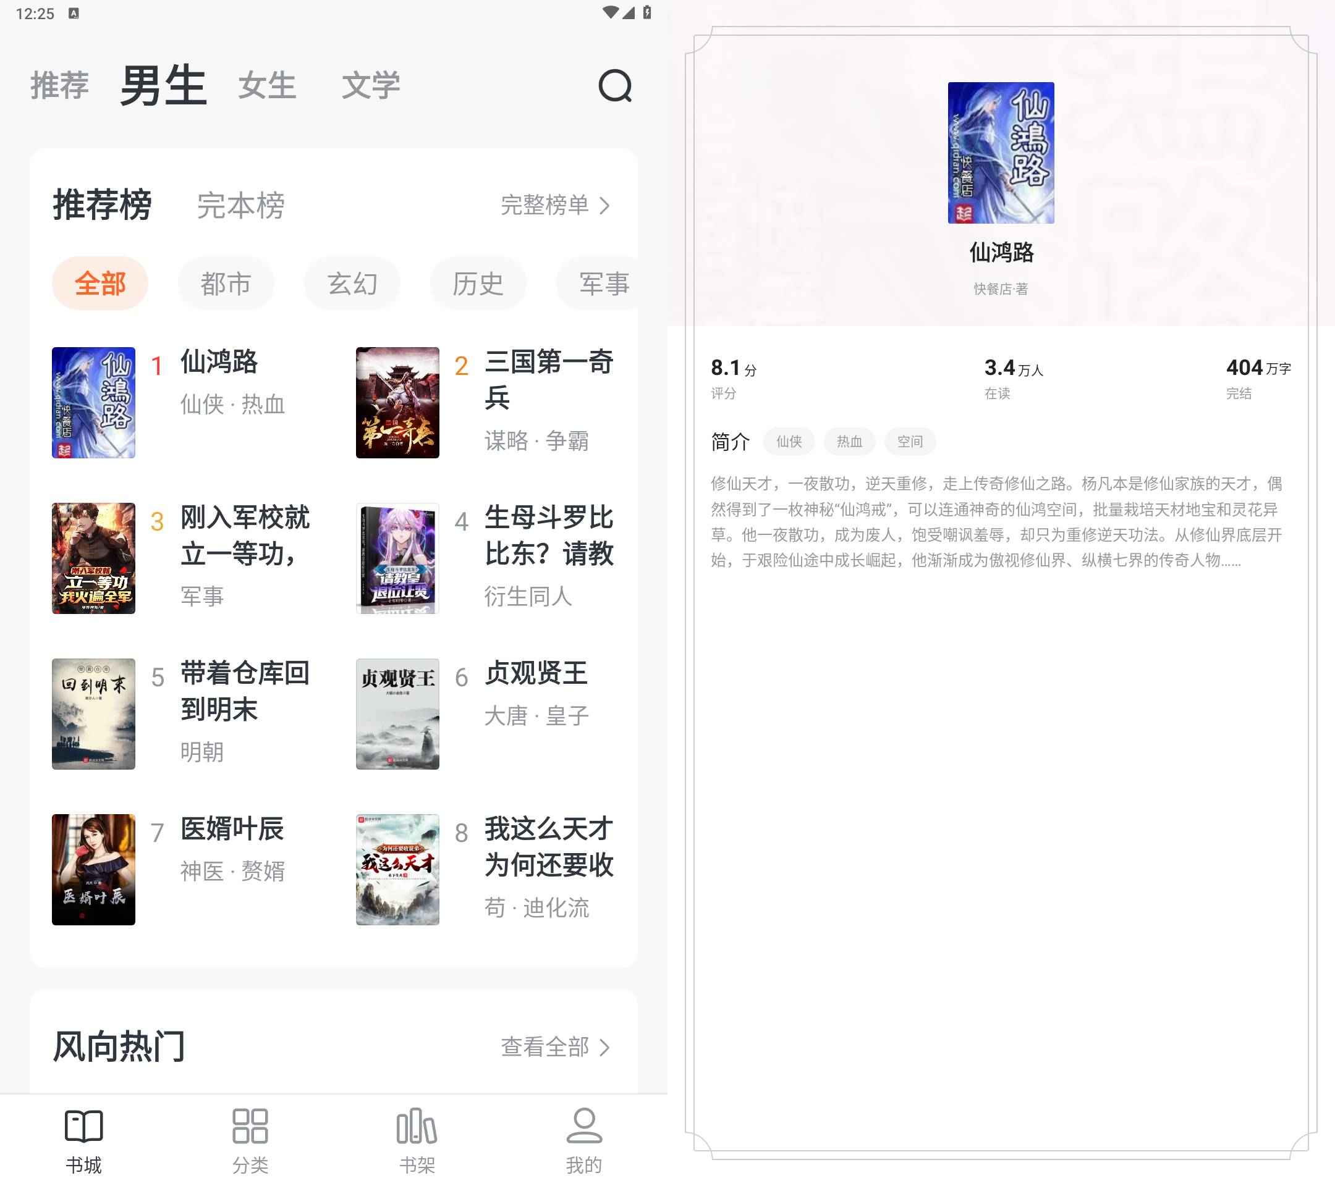The height and width of the screenshot is (1186, 1335).
Task: Switch to the 推荐 top tab
Action: 59,85
